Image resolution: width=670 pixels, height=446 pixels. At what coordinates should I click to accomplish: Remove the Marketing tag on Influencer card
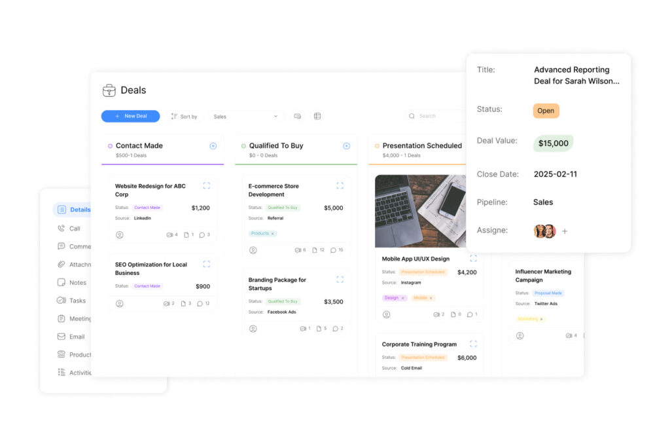pyautogui.click(x=541, y=319)
